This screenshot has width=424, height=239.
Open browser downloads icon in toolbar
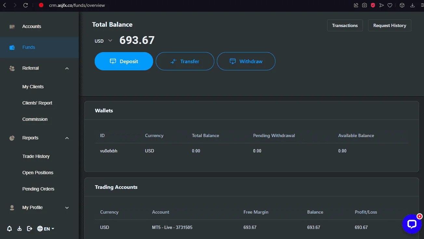pyautogui.click(x=413, y=5)
